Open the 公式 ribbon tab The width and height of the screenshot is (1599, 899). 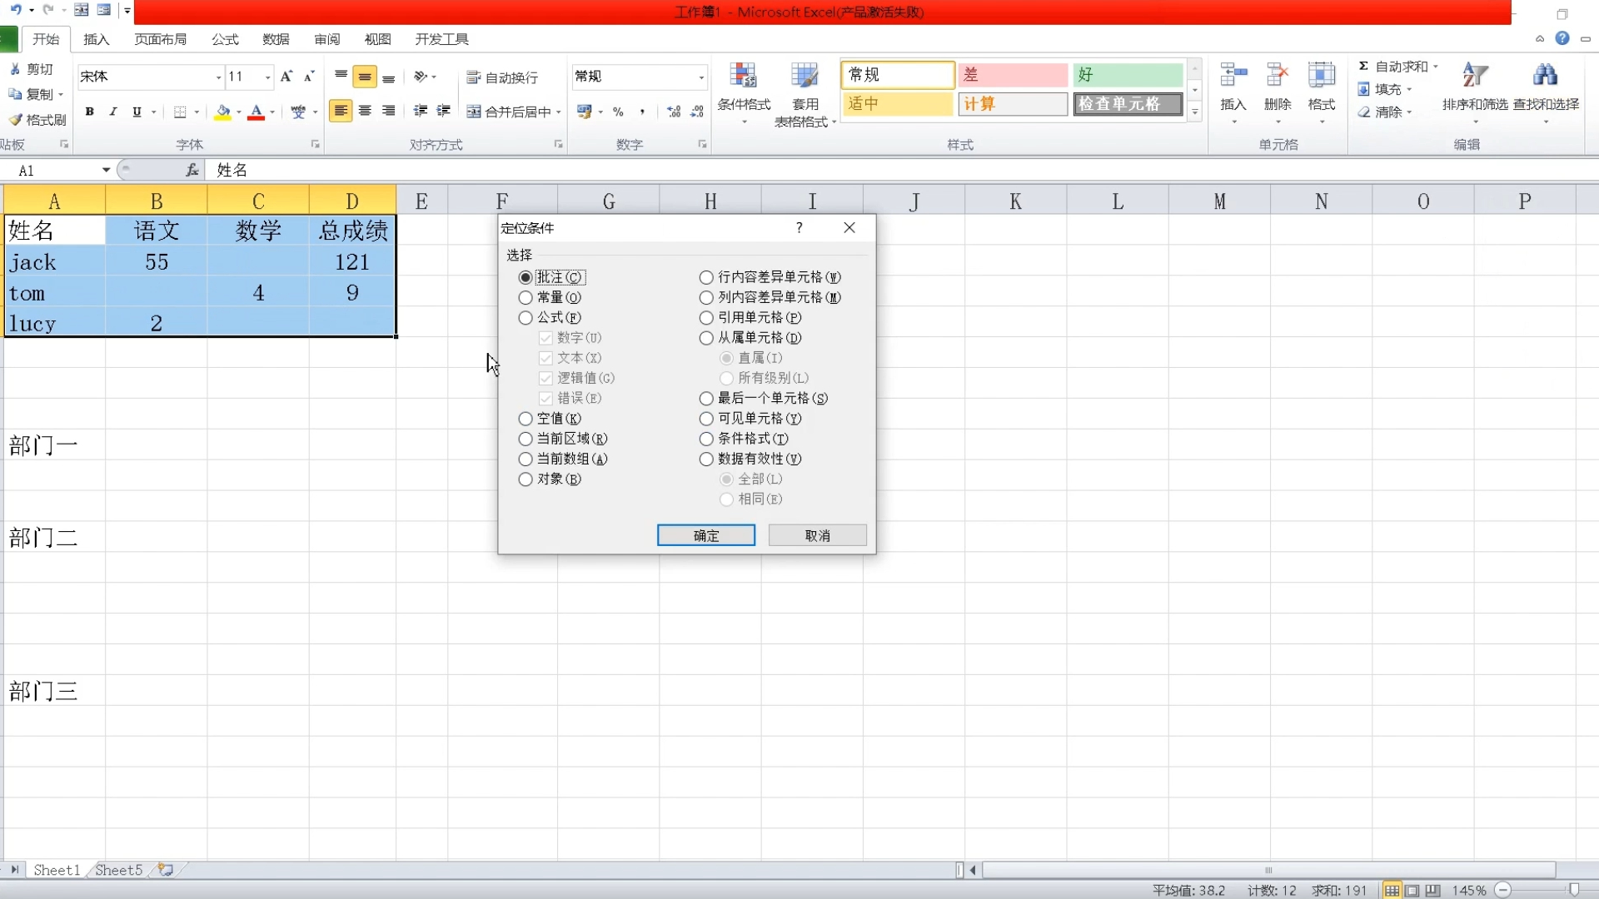225,39
